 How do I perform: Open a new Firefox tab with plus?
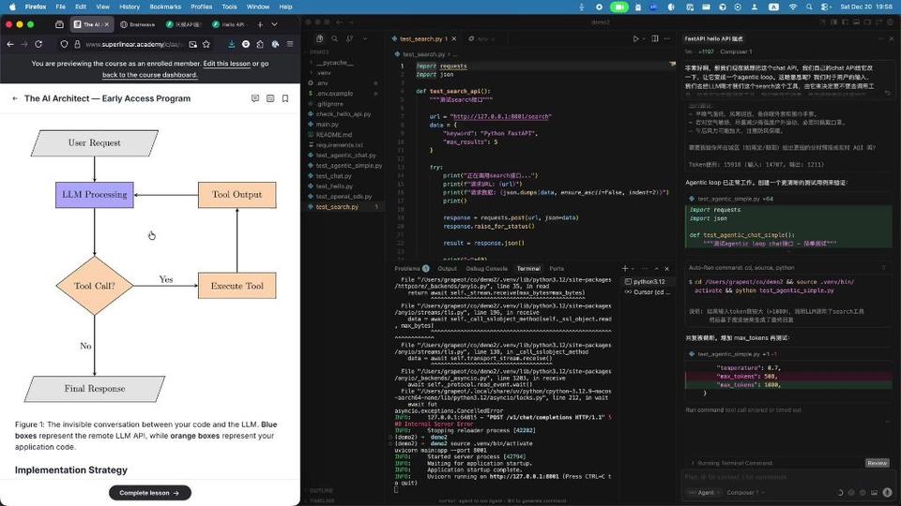260,24
